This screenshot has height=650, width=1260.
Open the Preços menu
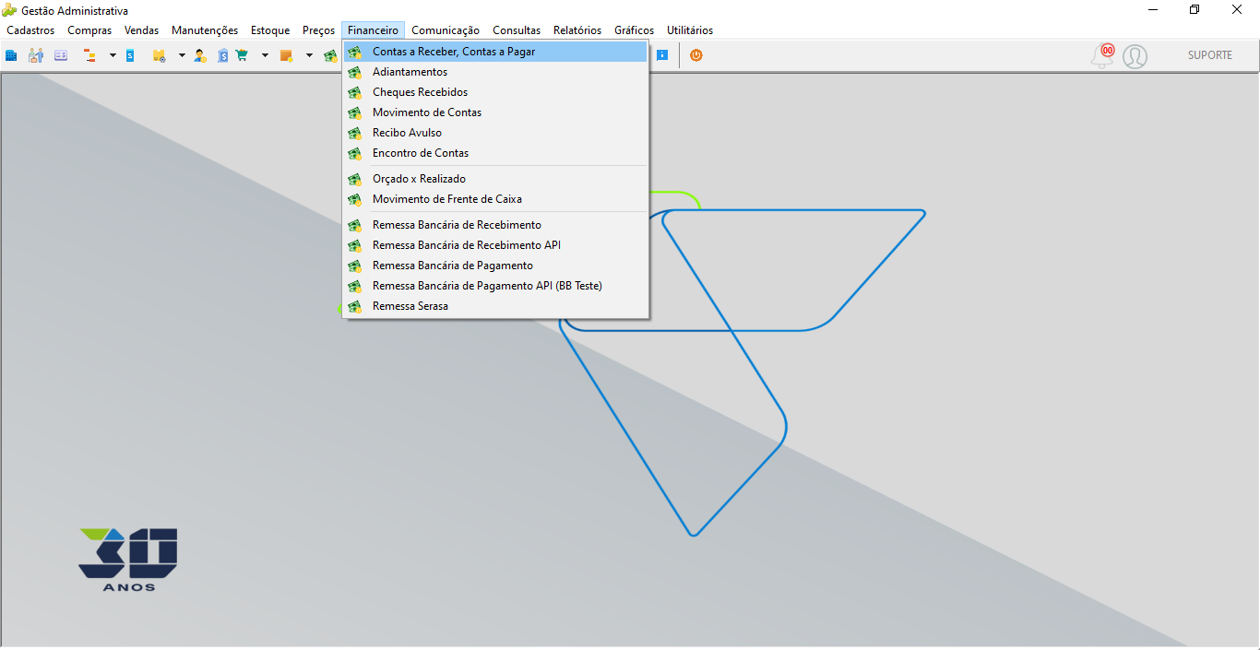[319, 30]
